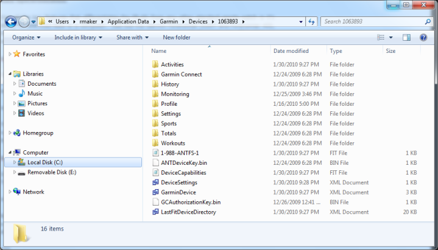Click the New folder button
This screenshot has width=438, height=250.
[x=177, y=37]
